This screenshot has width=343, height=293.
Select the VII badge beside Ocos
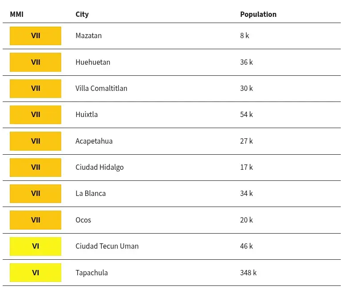point(35,220)
